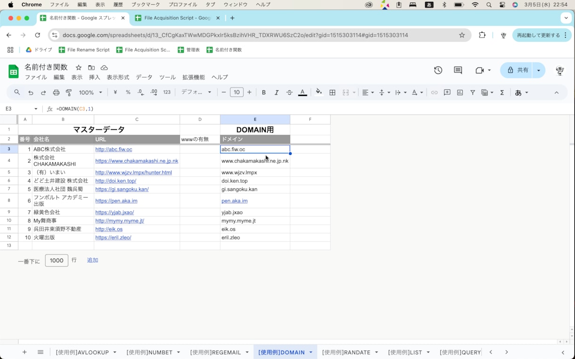Open version history clock icon
The height and width of the screenshot is (359, 575).
point(438,70)
